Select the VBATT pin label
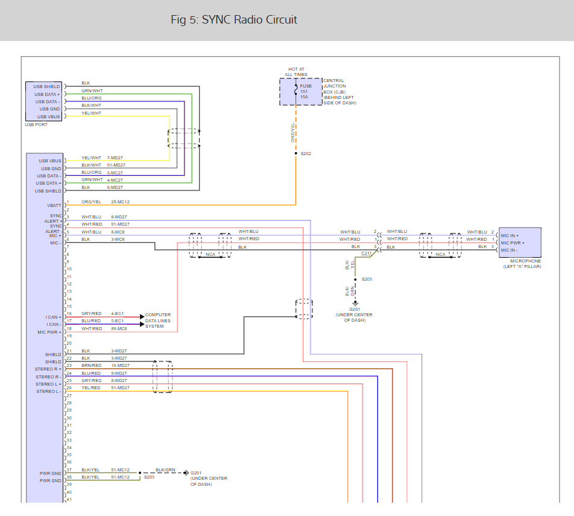This screenshot has height=516, width=574. pyautogui.click(x=54, y=206)
